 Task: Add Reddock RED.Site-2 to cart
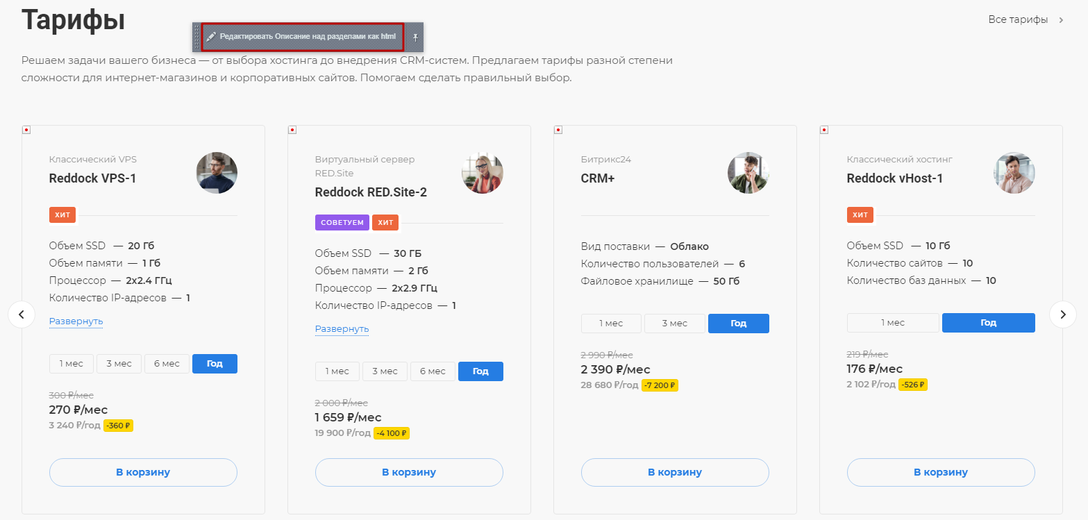click(x=409, y=473)
